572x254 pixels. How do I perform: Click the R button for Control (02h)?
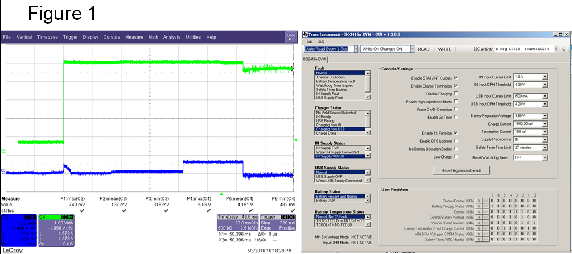point(480,212)
